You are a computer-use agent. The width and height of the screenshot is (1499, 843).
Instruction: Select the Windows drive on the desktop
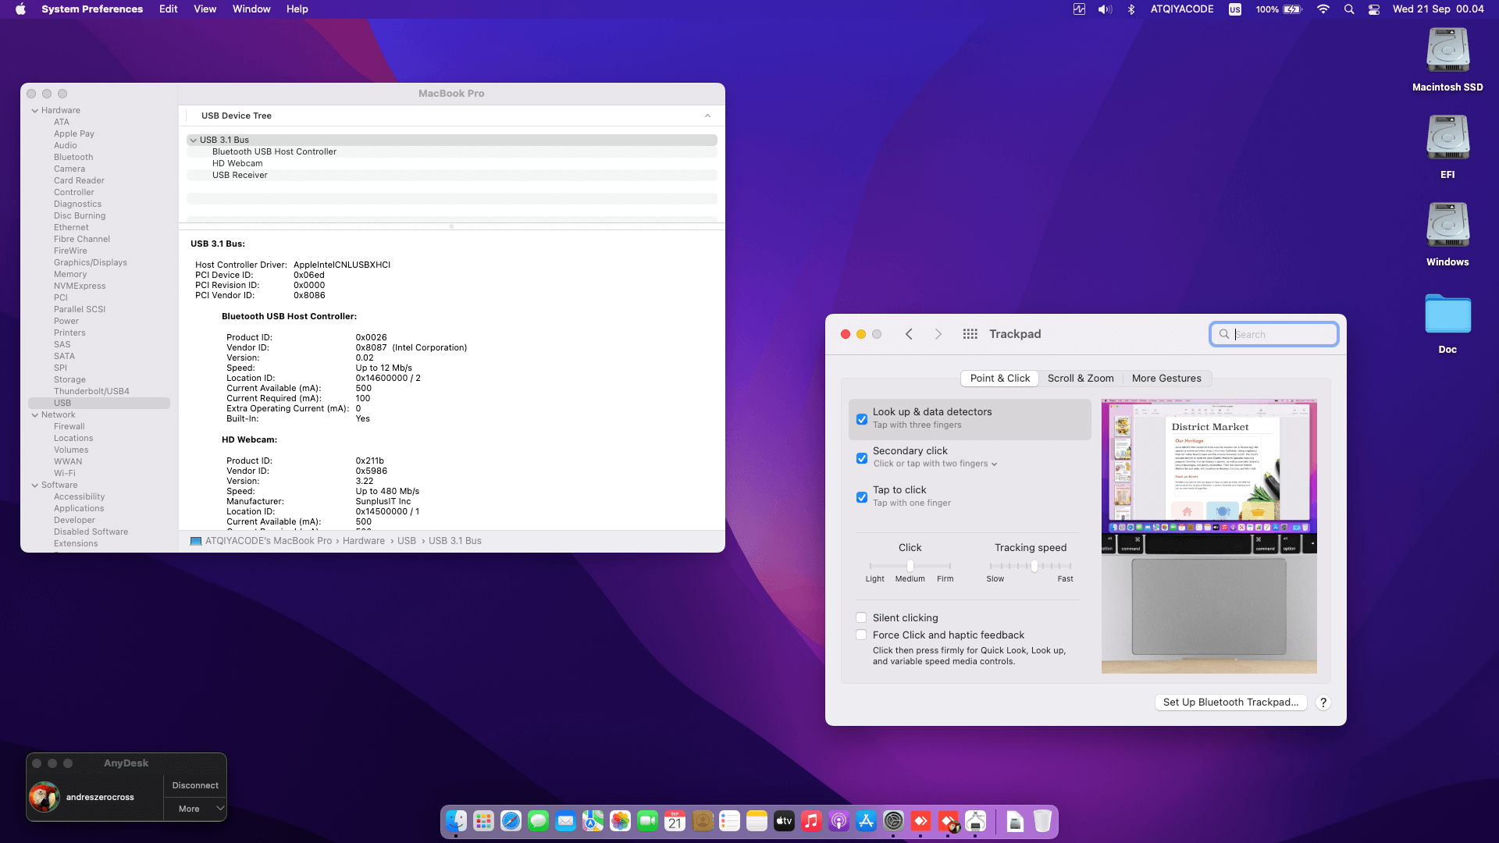[x=1447, y=235]
